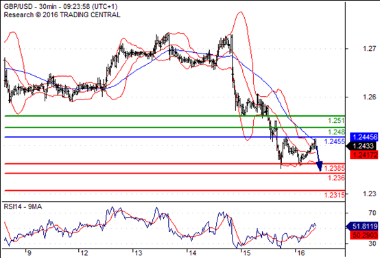This screenshot has width=380, height=258.
Task: Click the 1.2455 pivot level label
Action: click(335, 141)
